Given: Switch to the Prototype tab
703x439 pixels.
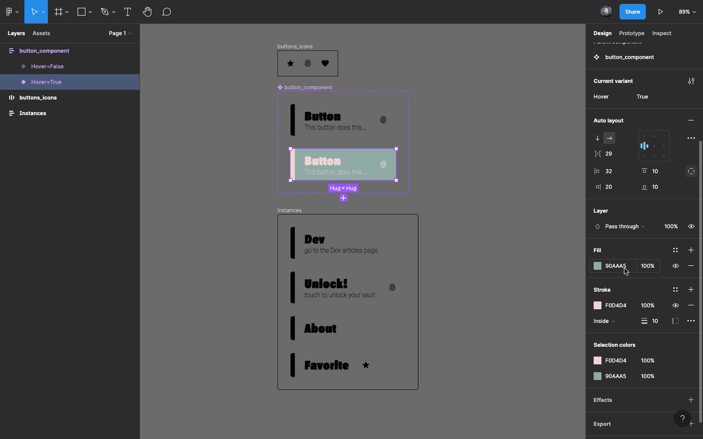Looking at the screenshot, I should tap(632, 33).
